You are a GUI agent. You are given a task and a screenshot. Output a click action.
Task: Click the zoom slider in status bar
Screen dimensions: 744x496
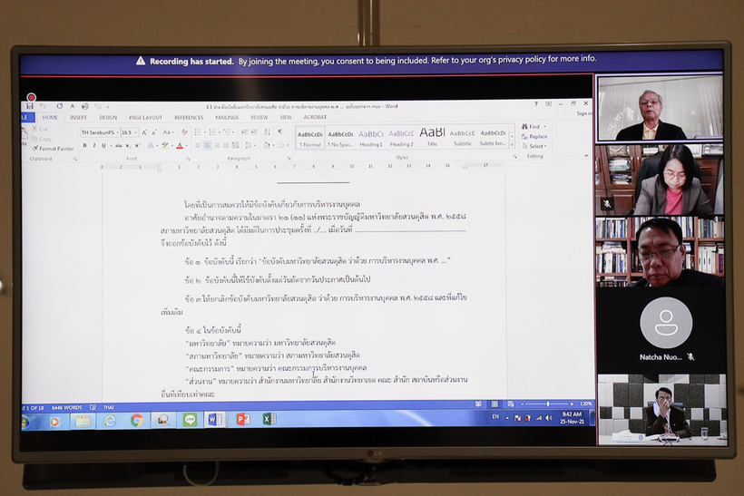[x=547, y=404]
